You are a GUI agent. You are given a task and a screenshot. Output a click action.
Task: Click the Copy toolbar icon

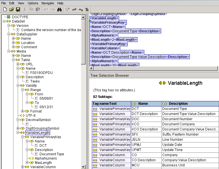click(x=31, y=9)
